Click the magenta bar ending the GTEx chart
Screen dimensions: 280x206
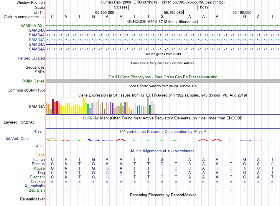156,114
